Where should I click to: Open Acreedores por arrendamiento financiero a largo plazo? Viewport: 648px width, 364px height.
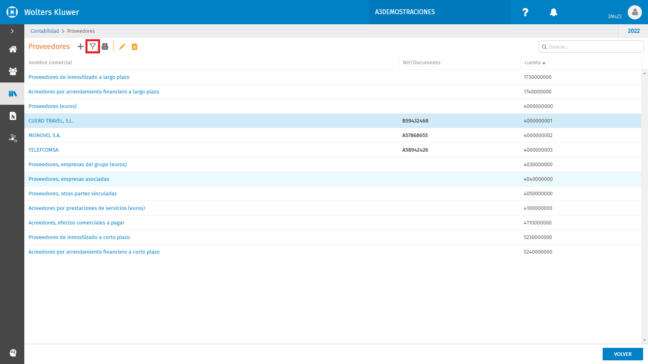tap(94, 92)
